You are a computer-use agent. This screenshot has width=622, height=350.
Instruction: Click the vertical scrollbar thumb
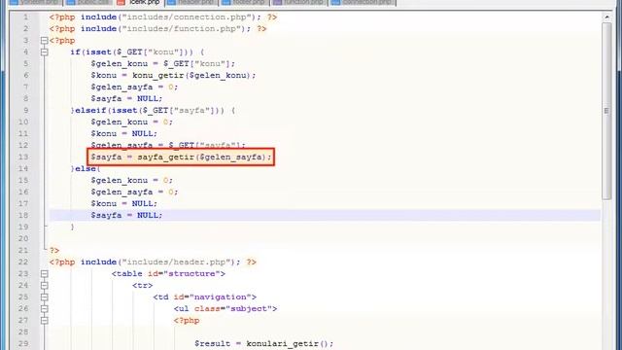coord(606,111)
